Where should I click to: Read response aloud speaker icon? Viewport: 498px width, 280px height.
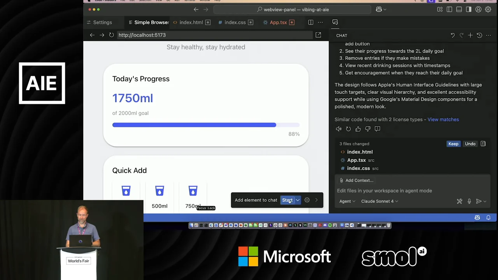338,129
